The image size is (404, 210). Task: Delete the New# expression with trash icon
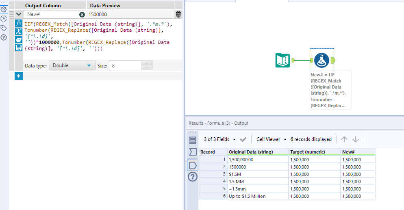click(178, 14)
